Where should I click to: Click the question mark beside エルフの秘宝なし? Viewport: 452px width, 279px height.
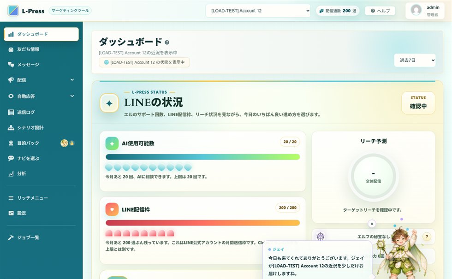(x=427, y=237)
